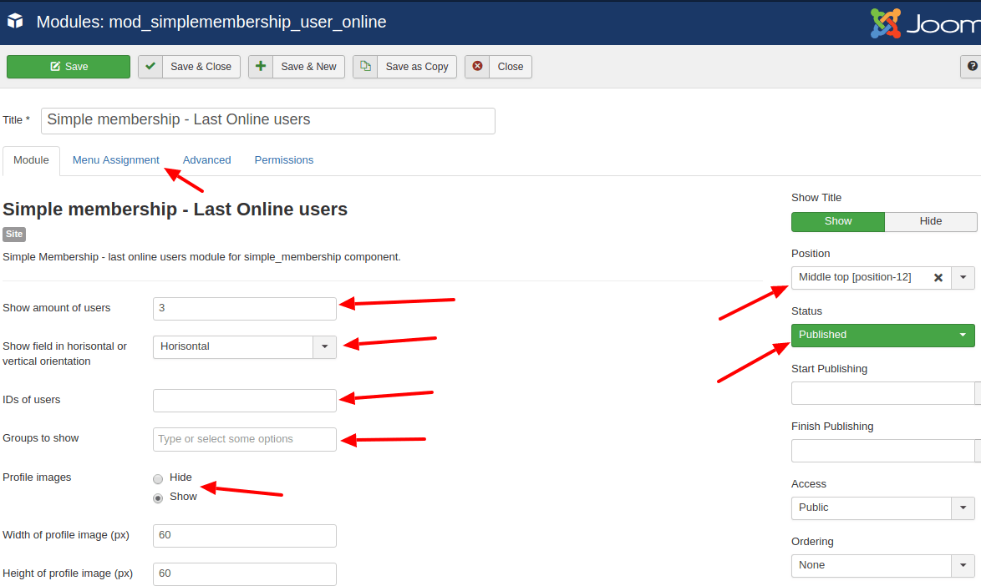Click the copy icon of Save as Copy
981x586 pixels.
pyautogui.click(x=365, y=66)
